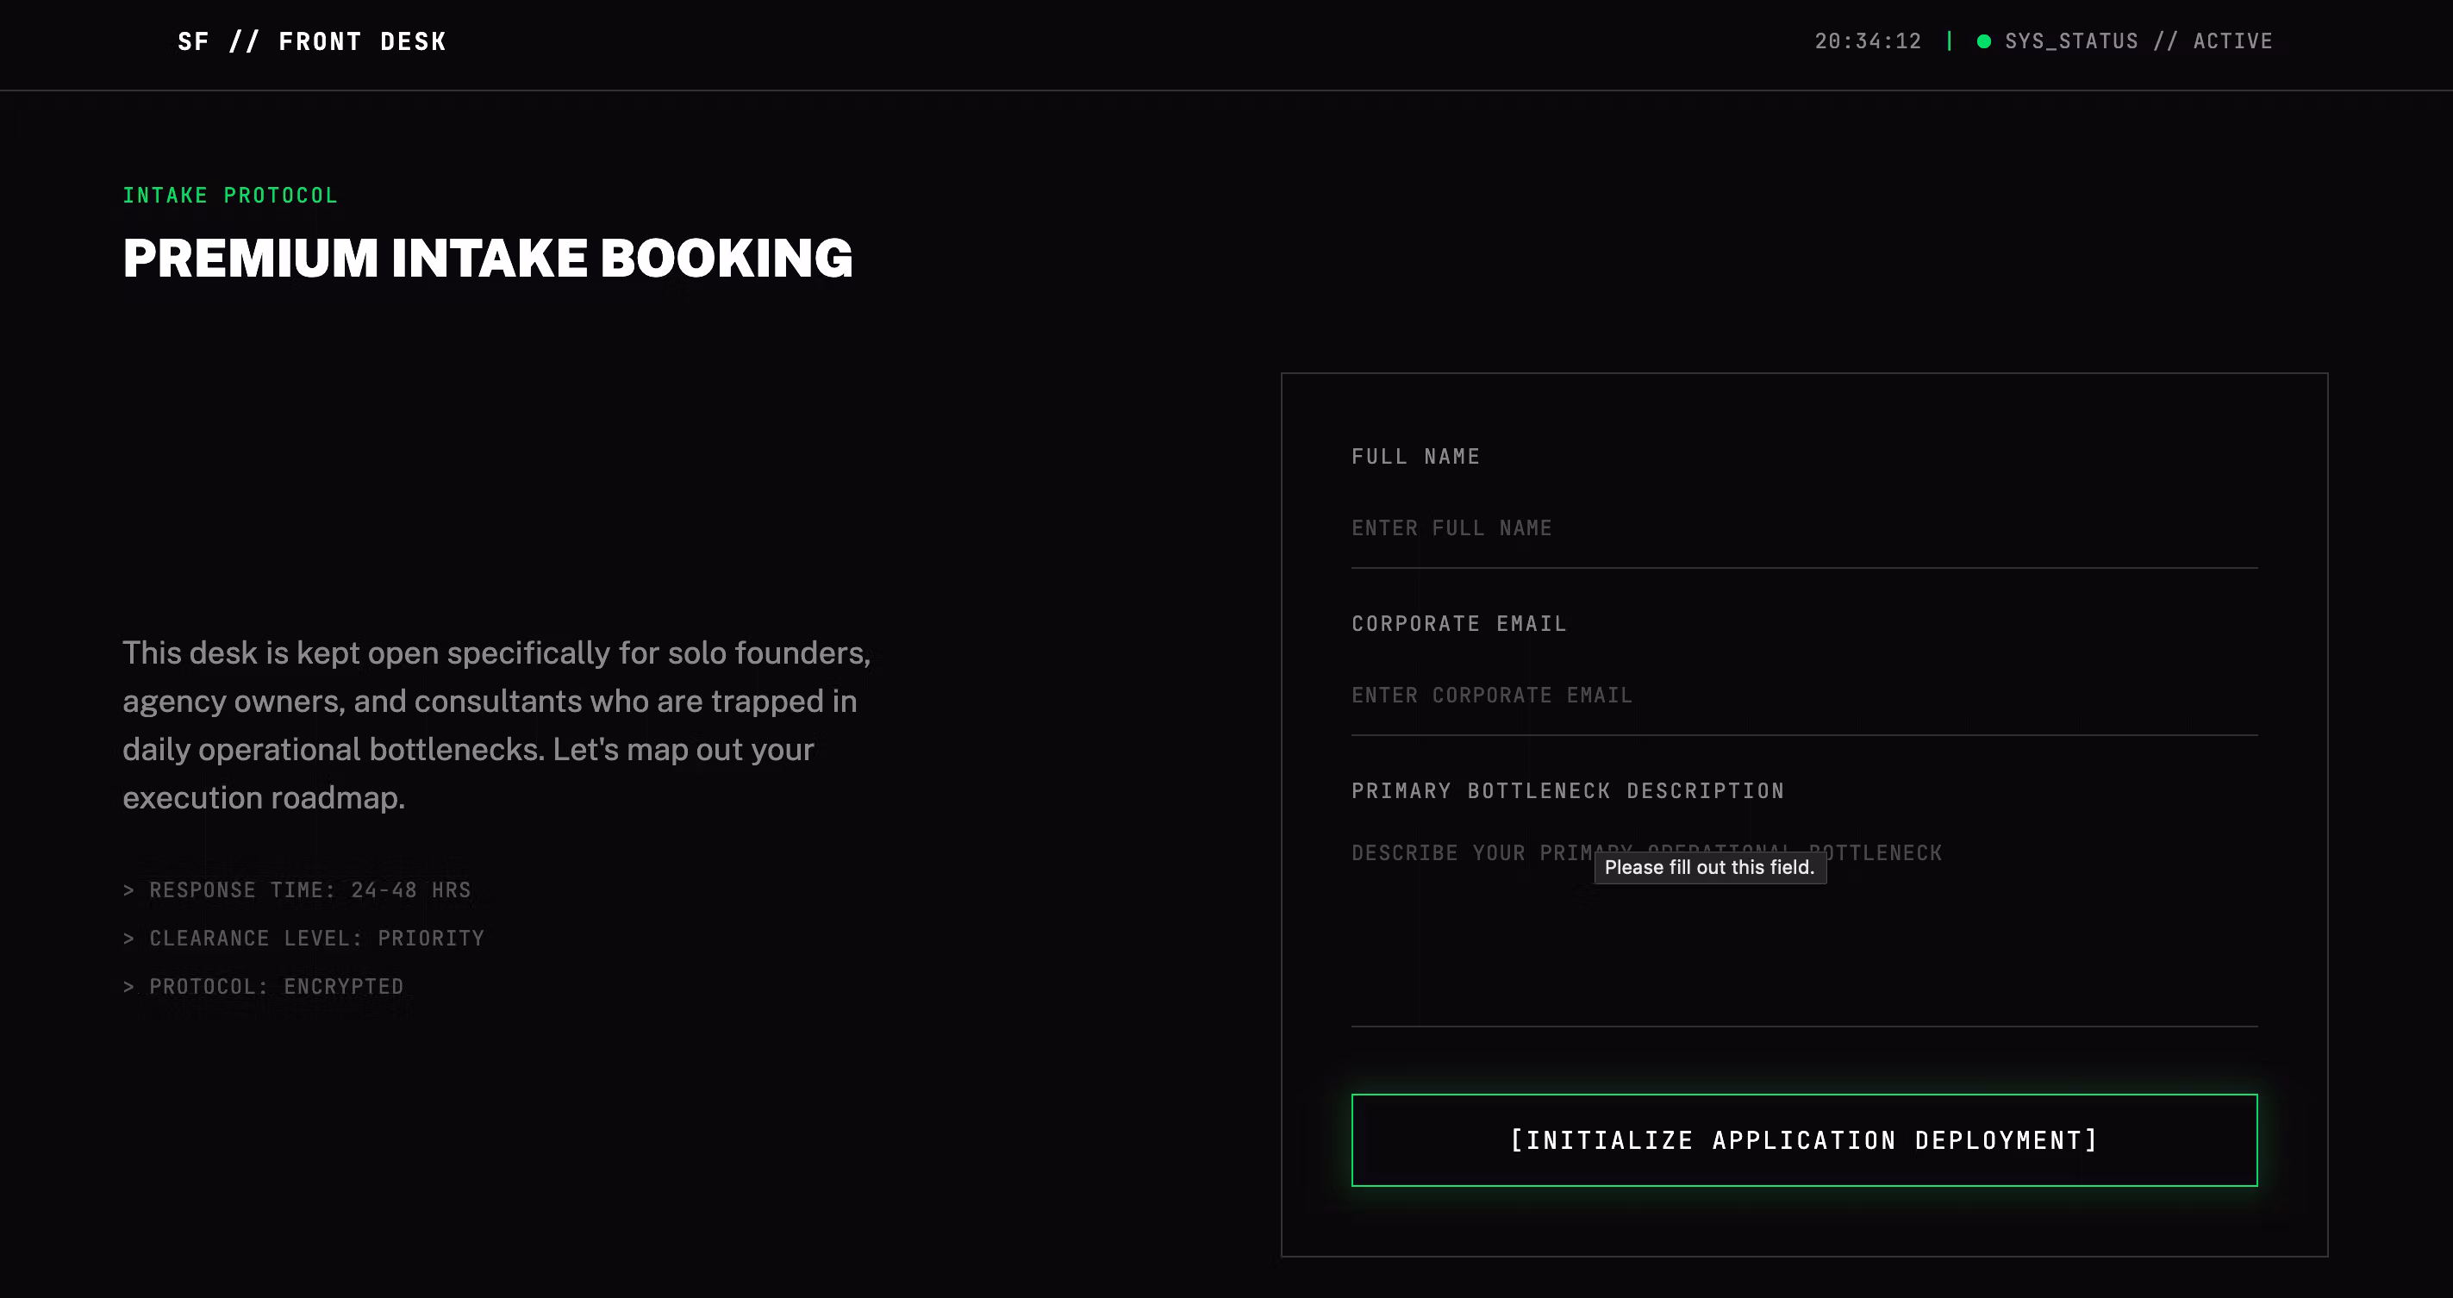Screen dimensions: 2453x1298
Task: Click the solo founders description paragraph
Action: (x=496, y=725)
